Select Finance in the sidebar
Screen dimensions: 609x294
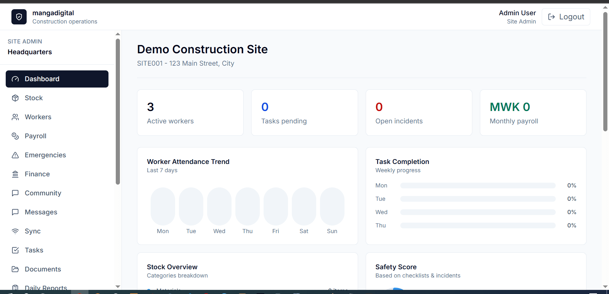click(57, 174)
